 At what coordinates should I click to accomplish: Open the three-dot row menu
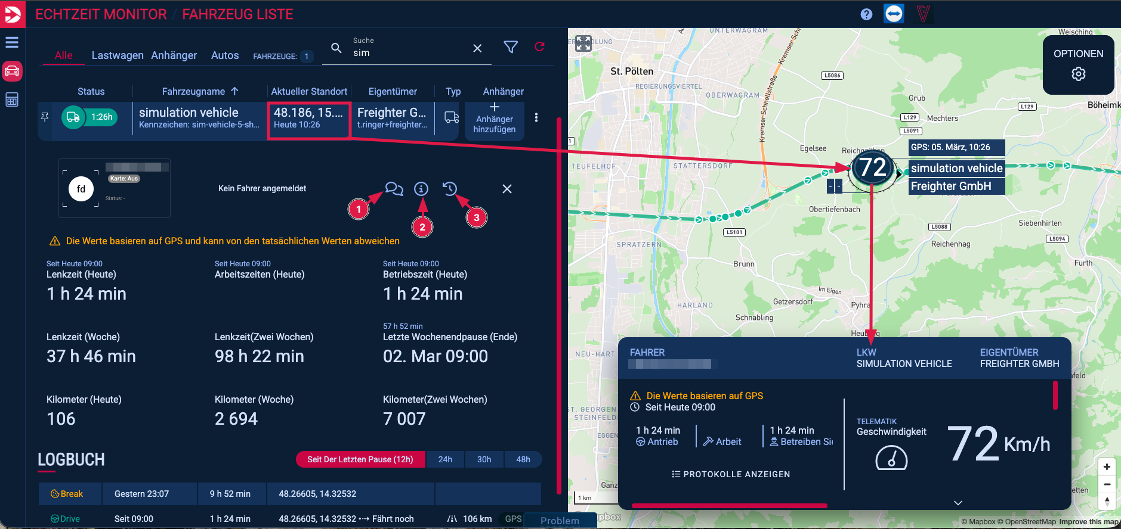[536, 117]
